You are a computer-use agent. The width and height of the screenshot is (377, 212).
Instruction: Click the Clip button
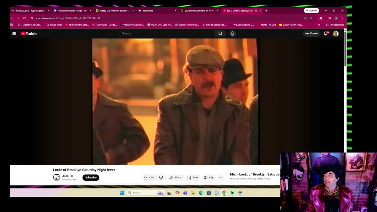point(209,178)
